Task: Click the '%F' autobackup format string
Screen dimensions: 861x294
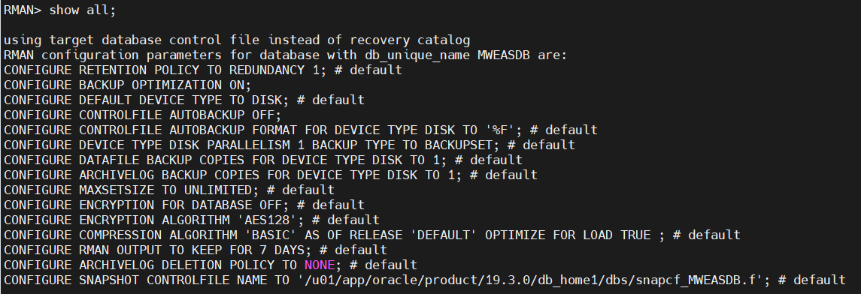Action: click(500, 130)
